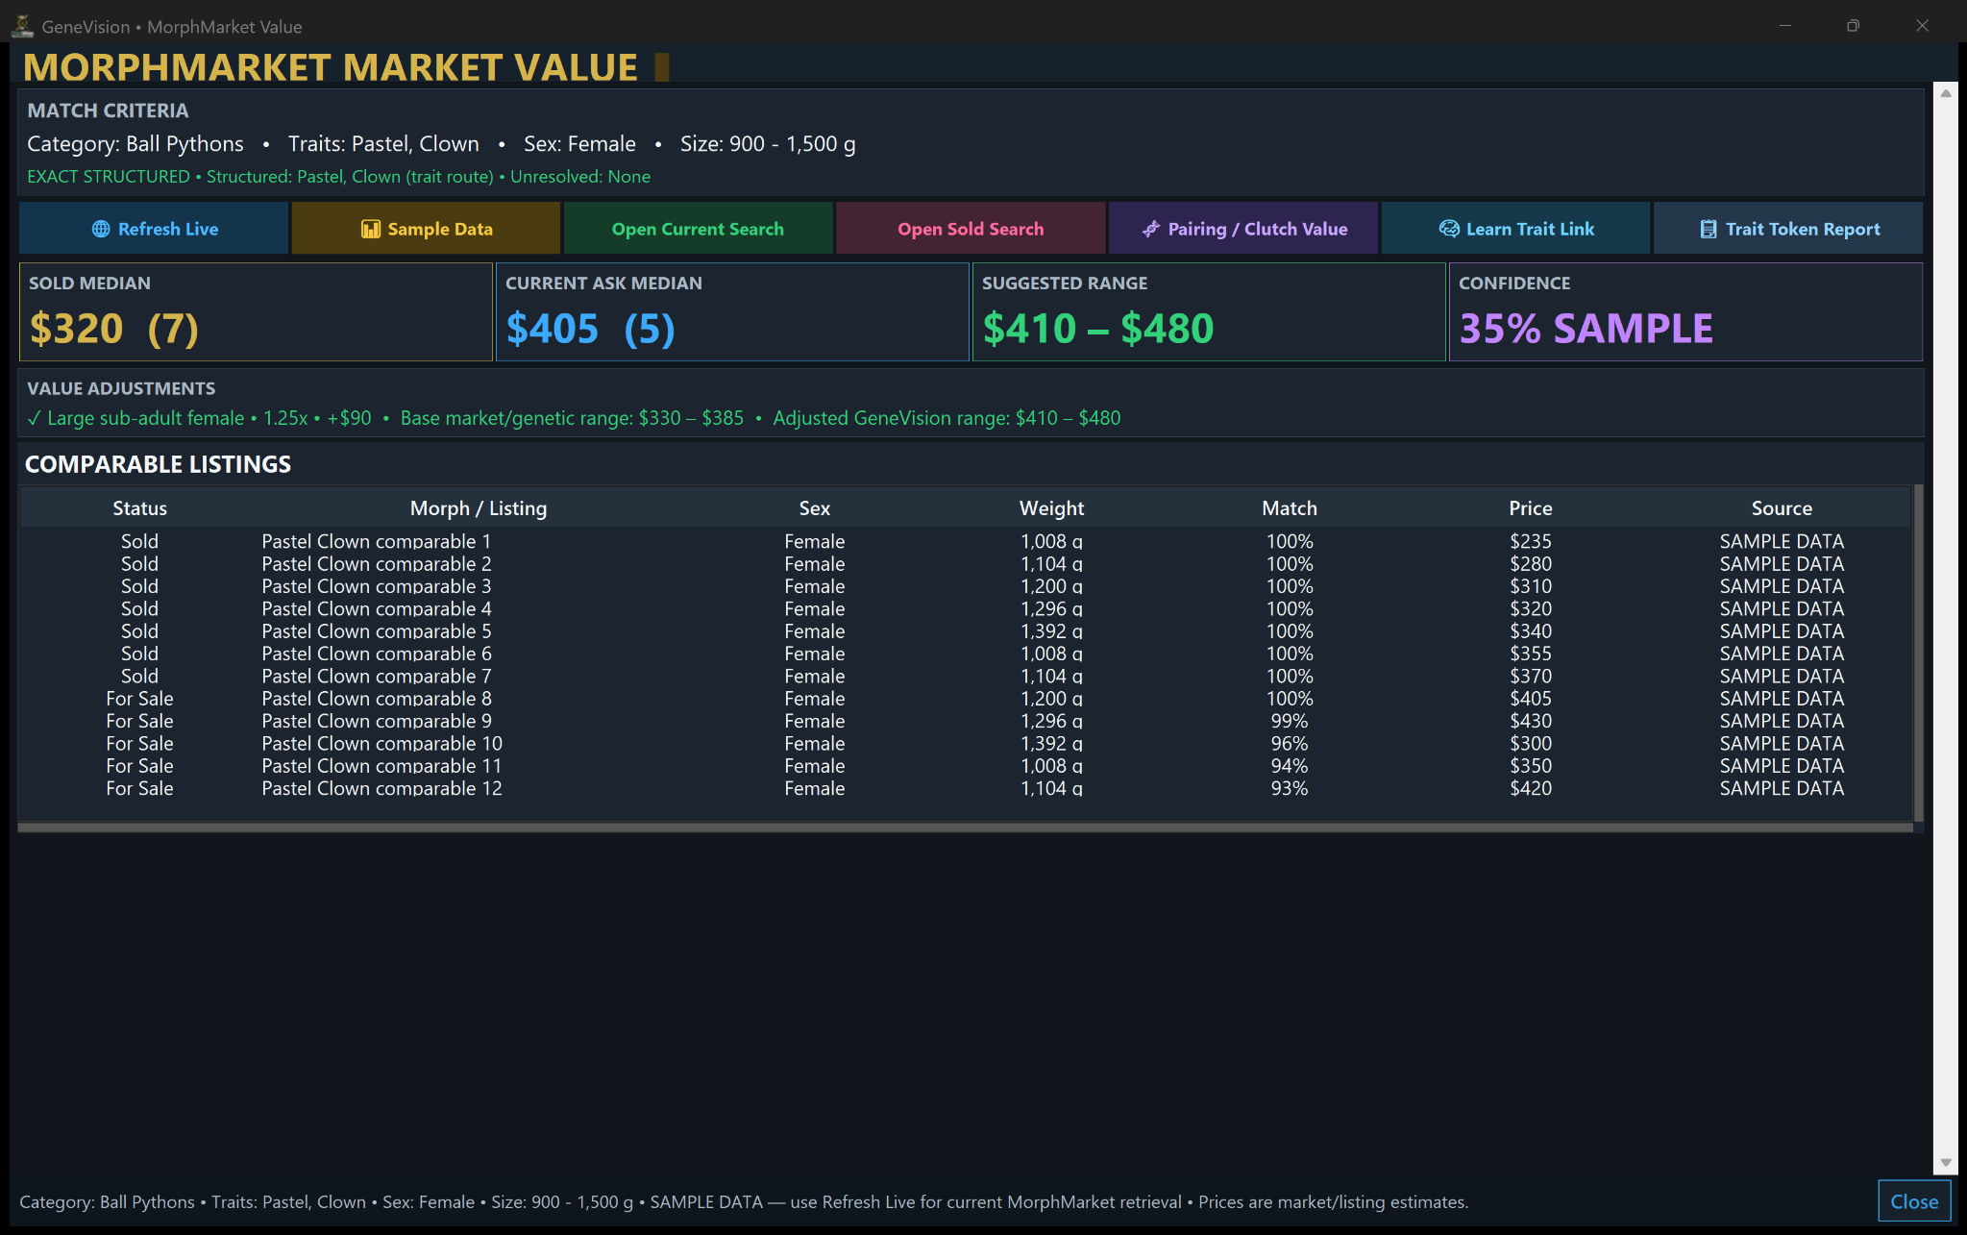Click the GeneVision app icon in title bar

tap(22, 26)
